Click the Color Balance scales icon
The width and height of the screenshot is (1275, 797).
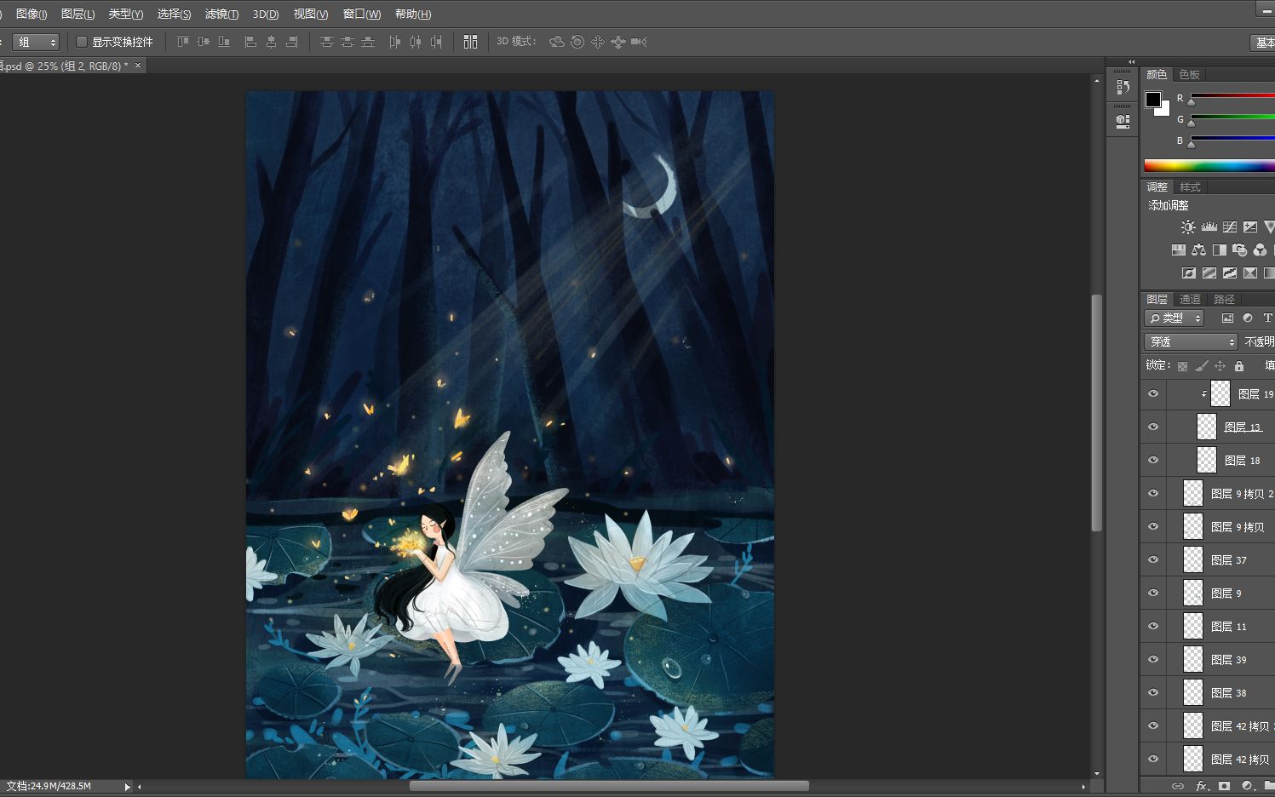click(x=1199, y=249)
